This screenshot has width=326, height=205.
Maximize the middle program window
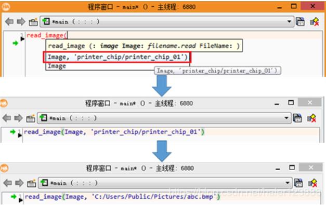pyautogui.click(x=291, y=103)
